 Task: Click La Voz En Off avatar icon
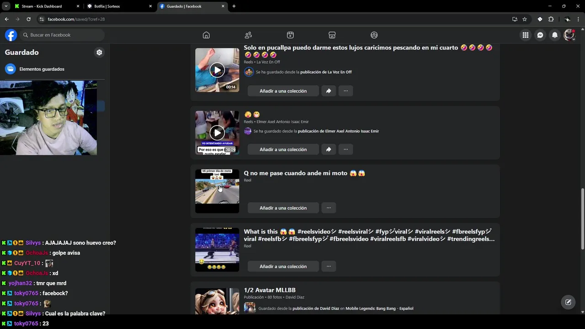(x=249, y=72)
